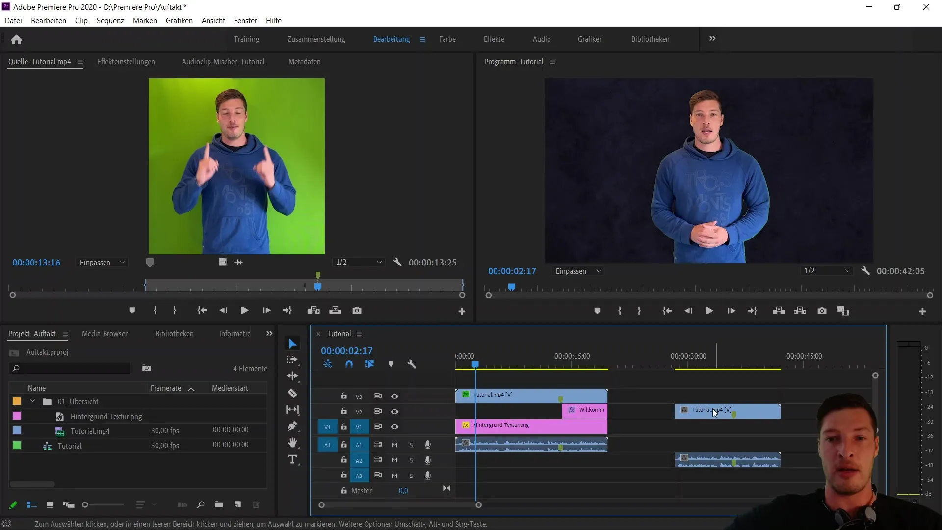This screenshot has height=530, width=942.
Task: Select the Ripple Edit tool
Action: pos(292,376)
